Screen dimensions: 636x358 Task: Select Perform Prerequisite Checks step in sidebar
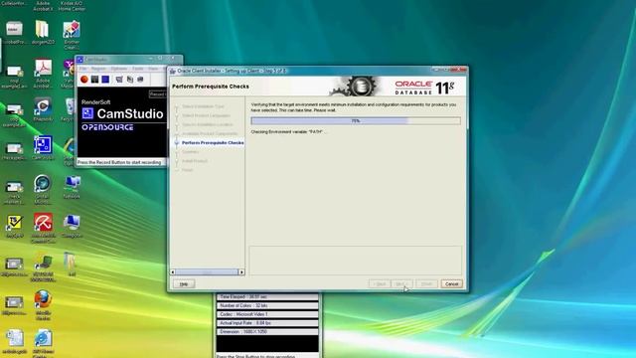[x=213, y=143]
